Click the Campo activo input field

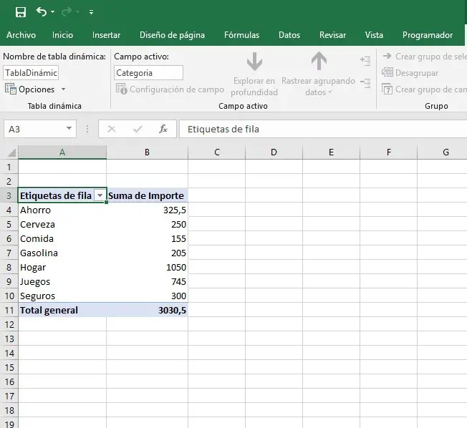click(148, 73)
